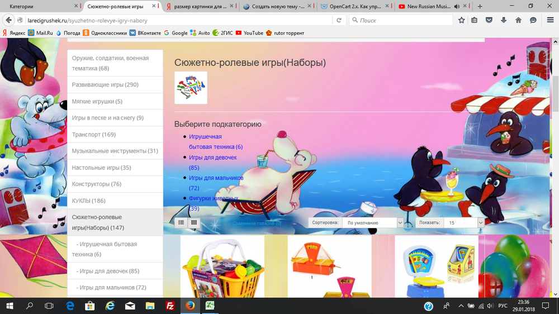Open Windows taskbar search

[x=30, y=306]
